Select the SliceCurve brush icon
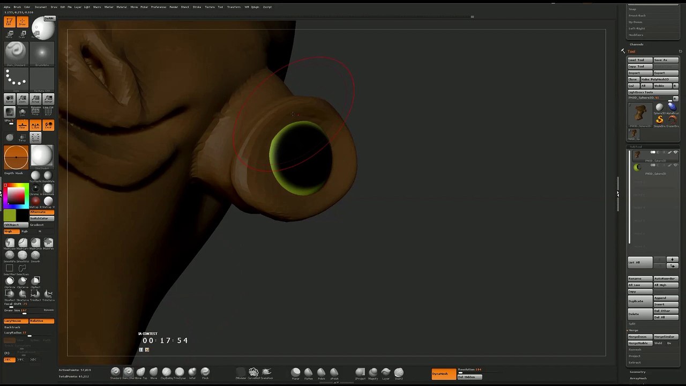Viewport: 686px width, 386px height. coord(23,294)
